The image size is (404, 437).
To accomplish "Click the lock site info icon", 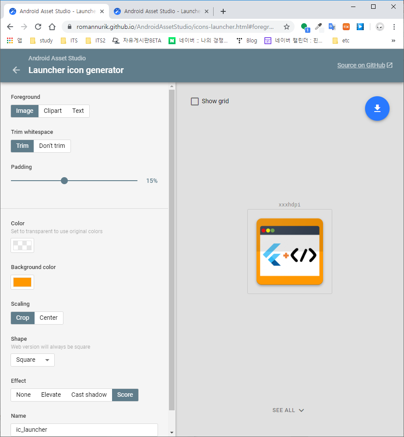I will [70, 27].
